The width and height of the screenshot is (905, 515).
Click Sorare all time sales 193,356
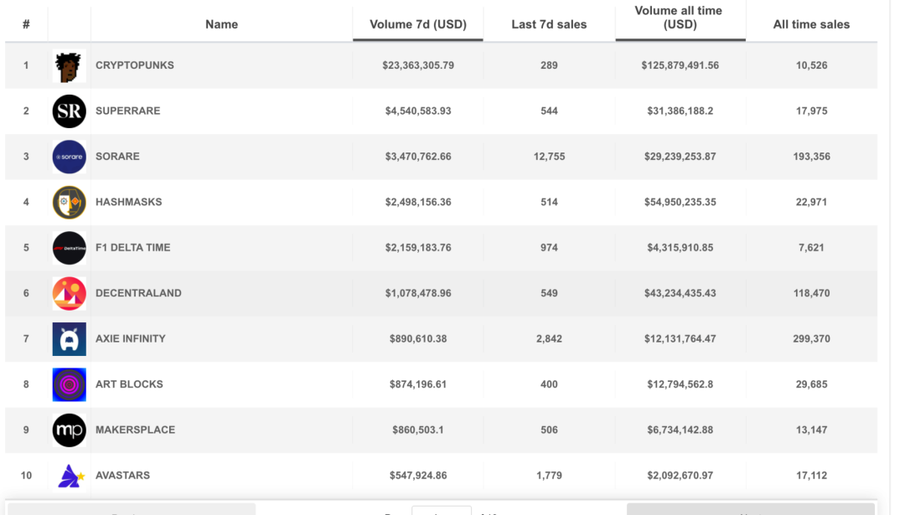tap(811, 157)
